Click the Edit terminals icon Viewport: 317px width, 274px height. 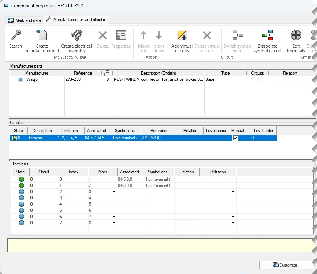coord(296,35)
